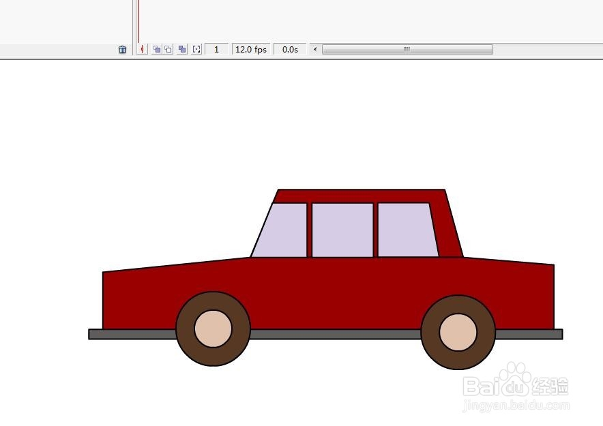This screenshot has height=426, width=603.
Task: Toggle the Onion Skin icon
Action: 157,49
